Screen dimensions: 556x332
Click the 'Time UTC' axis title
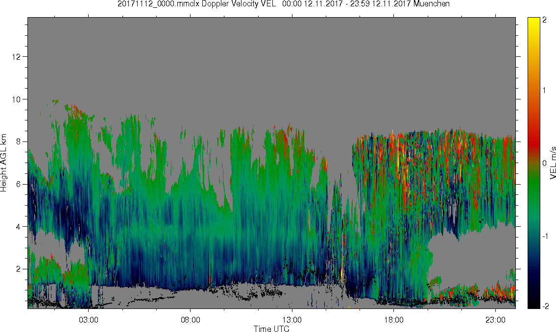tap(271, 329)
